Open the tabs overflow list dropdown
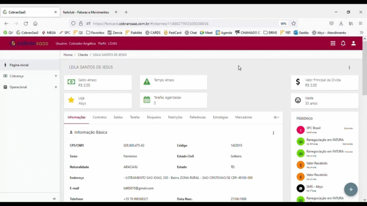Image resolution: width=367 pixels, height=206 pixels. (276, 117)
